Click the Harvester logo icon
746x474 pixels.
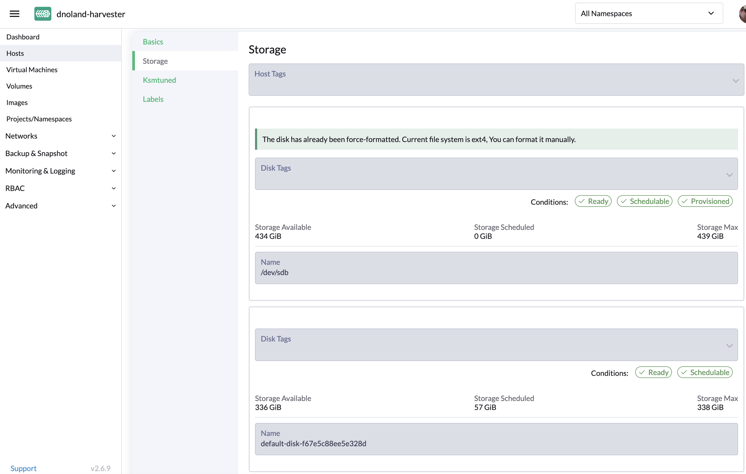(43, 14)
